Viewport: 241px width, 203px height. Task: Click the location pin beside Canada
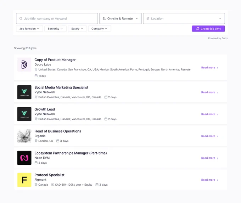[36, 185]
